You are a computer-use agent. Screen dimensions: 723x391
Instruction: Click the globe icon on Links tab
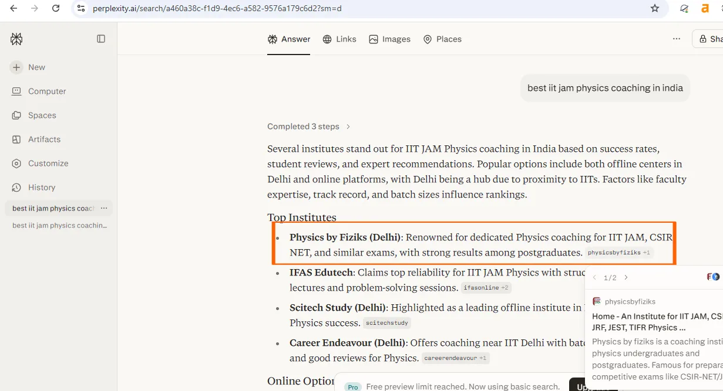327,39
